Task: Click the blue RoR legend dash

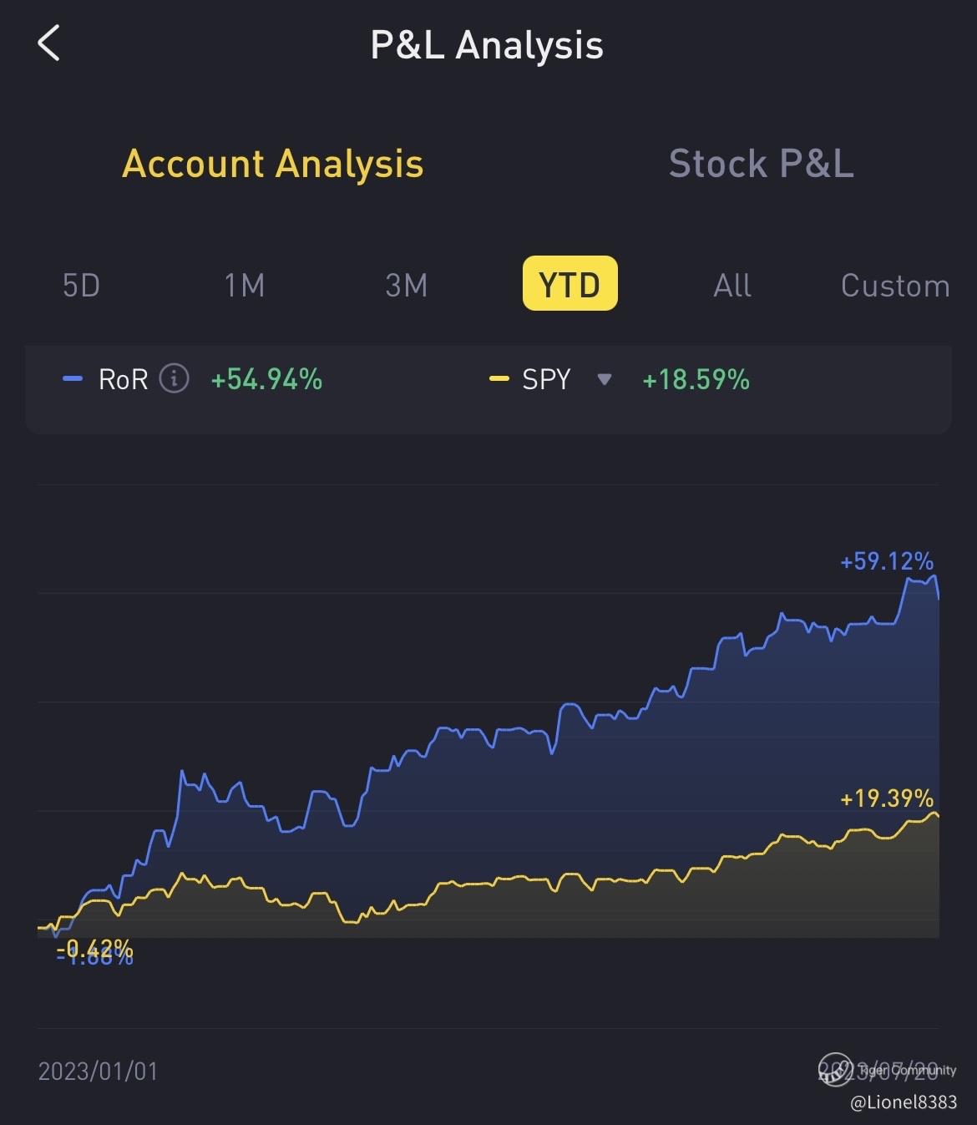Action: pos(73,379)
